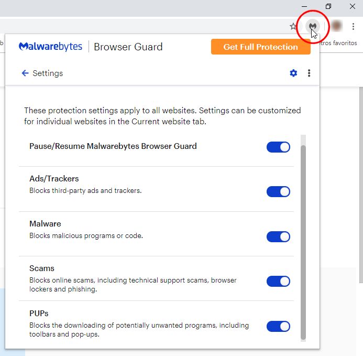Click the Malwarebytes extension icon in Chrome toolbar
363x356 pixels.
click(x=313, y=26)
